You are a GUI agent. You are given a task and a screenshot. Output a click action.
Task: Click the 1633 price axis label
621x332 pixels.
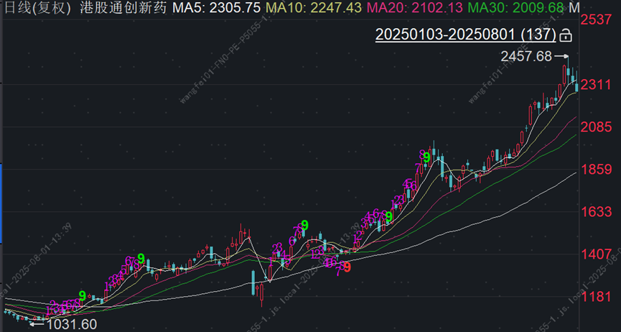click(597, 212)
